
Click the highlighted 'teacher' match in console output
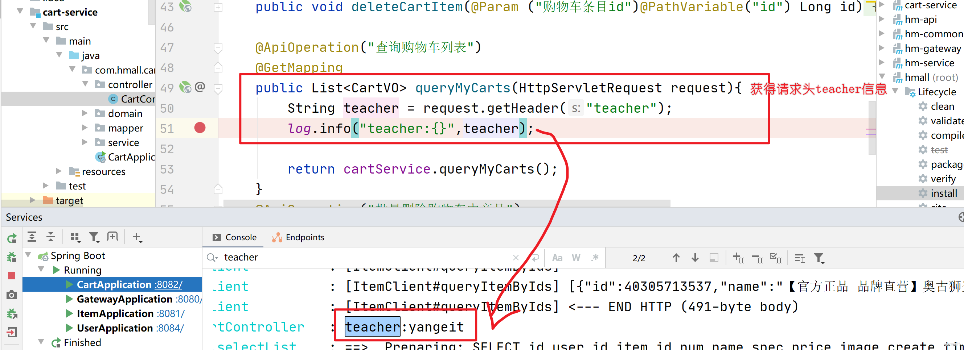(x=372, y=327)
